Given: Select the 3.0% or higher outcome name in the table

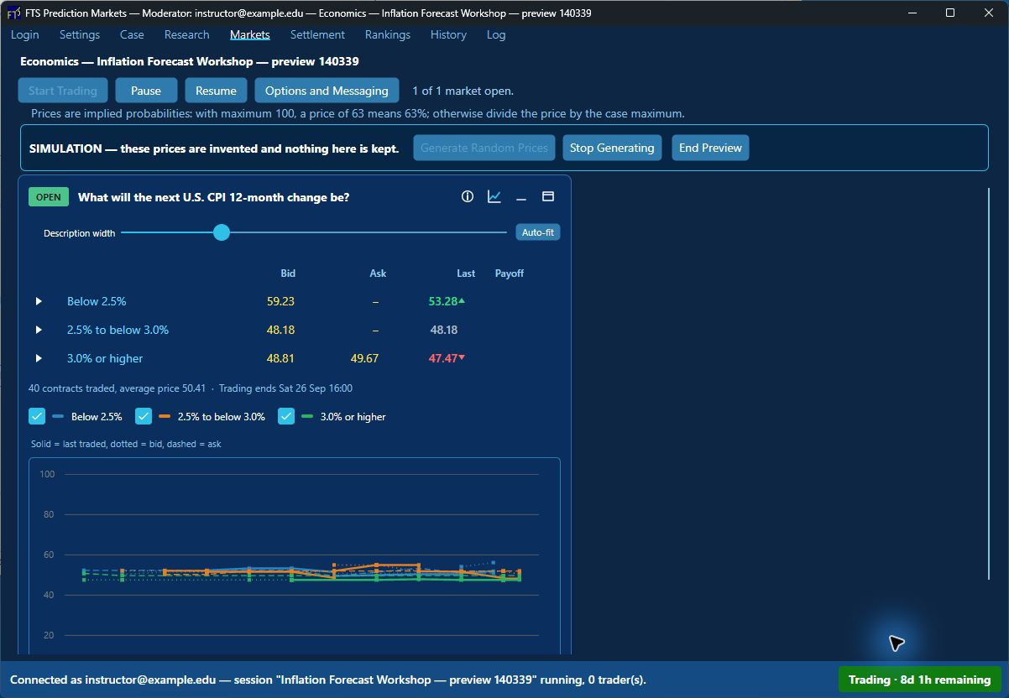Looking at the screenshot, I should 105,358.
